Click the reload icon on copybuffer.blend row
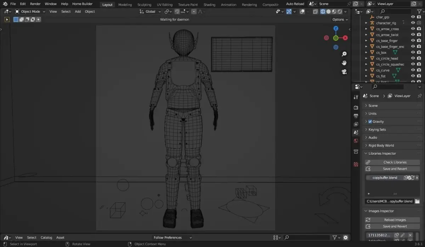Viewport: 425px width, 247px height. (412, 178)
